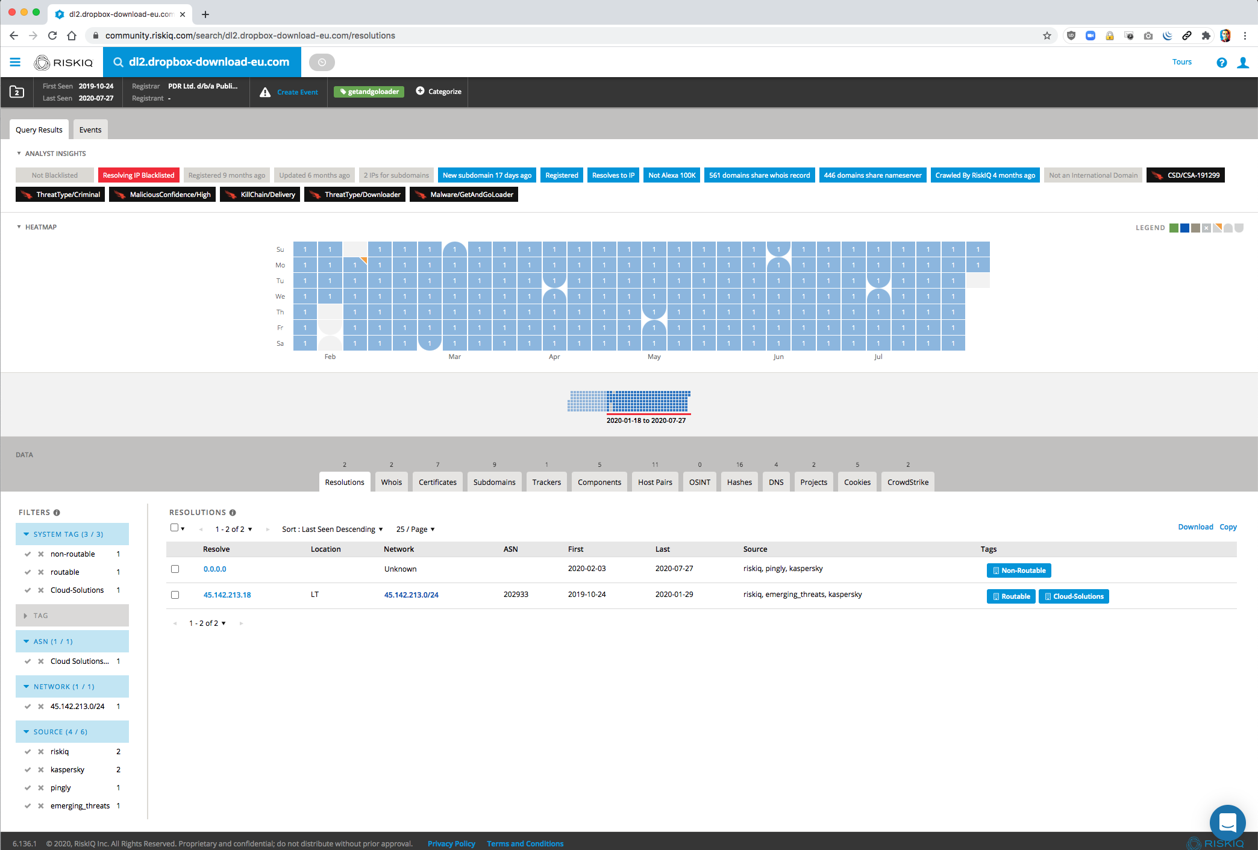The width and height of the screenshot is (1258, 850).
Task: Open the Hashes data tab
Action: [x=739, y=482]
